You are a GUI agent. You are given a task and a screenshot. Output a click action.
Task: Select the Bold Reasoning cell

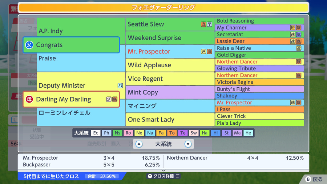pyautogui.click(x=259, y=21)
